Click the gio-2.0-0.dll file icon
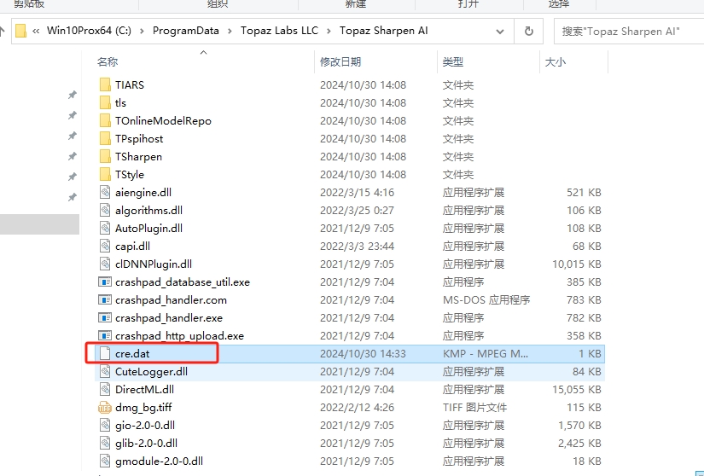 tap(105, 426)
